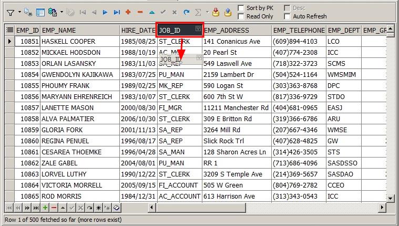Click the HIRE_DATE column header
399x226 pixels.
[x=138, y=31]
